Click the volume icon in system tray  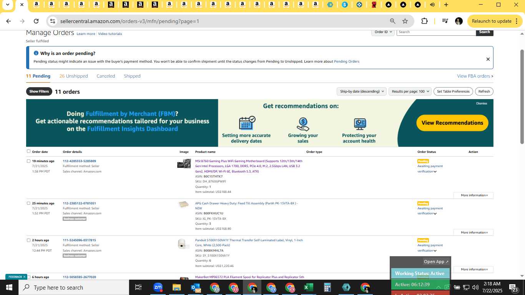[x=475, y=287]
